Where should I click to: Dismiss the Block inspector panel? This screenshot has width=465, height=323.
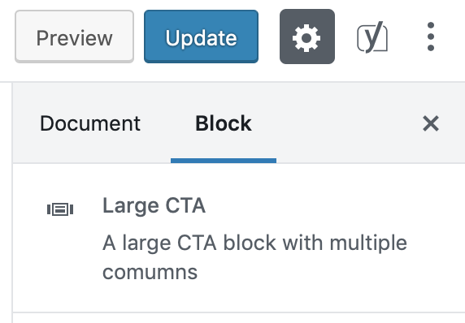click(431, 123)
